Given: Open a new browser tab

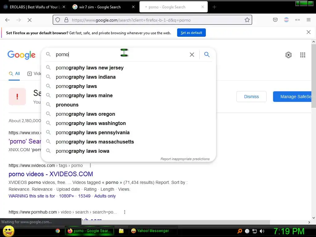Looking at the screenshot, I should pyautogui.click(x=214, y=7).
